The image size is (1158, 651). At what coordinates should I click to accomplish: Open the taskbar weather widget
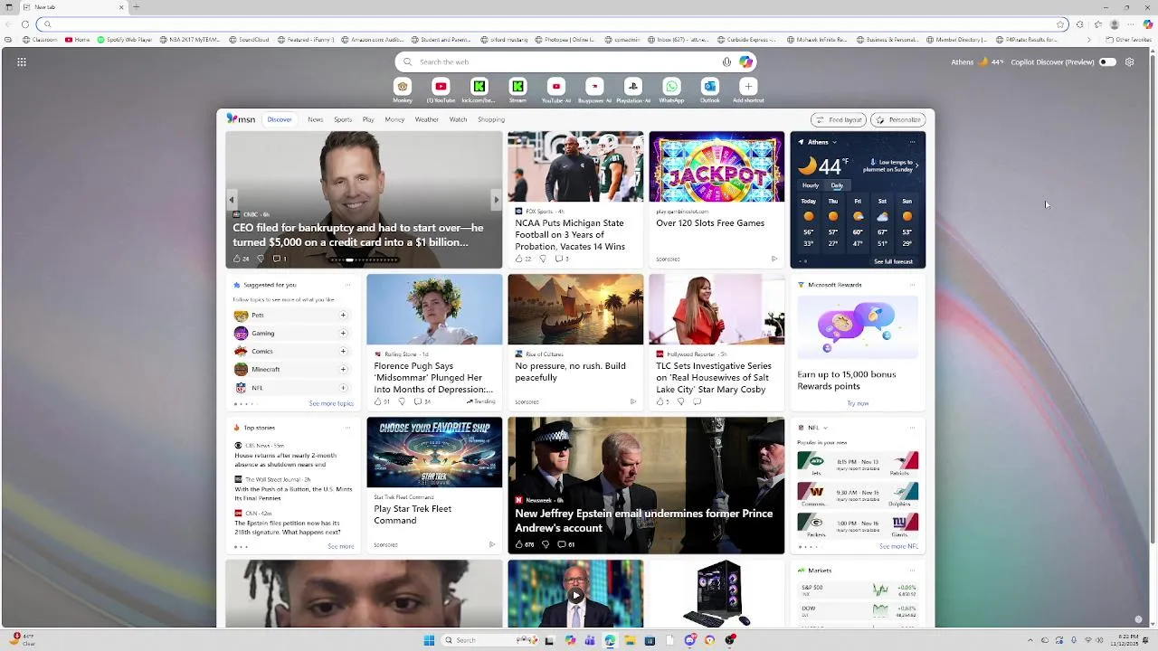(x=23, y=639)
